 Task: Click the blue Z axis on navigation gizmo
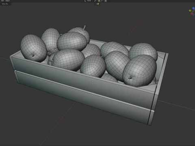point(193,8)
